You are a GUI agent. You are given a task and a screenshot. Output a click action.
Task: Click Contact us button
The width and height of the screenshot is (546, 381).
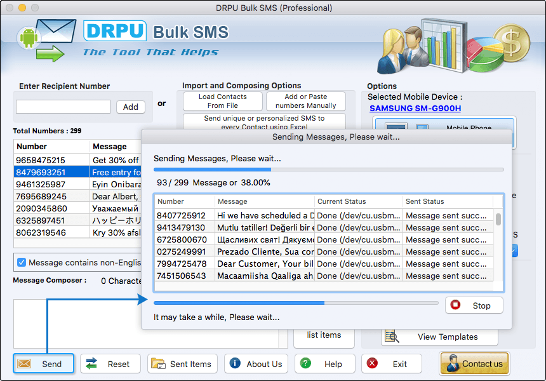(475, 363)
